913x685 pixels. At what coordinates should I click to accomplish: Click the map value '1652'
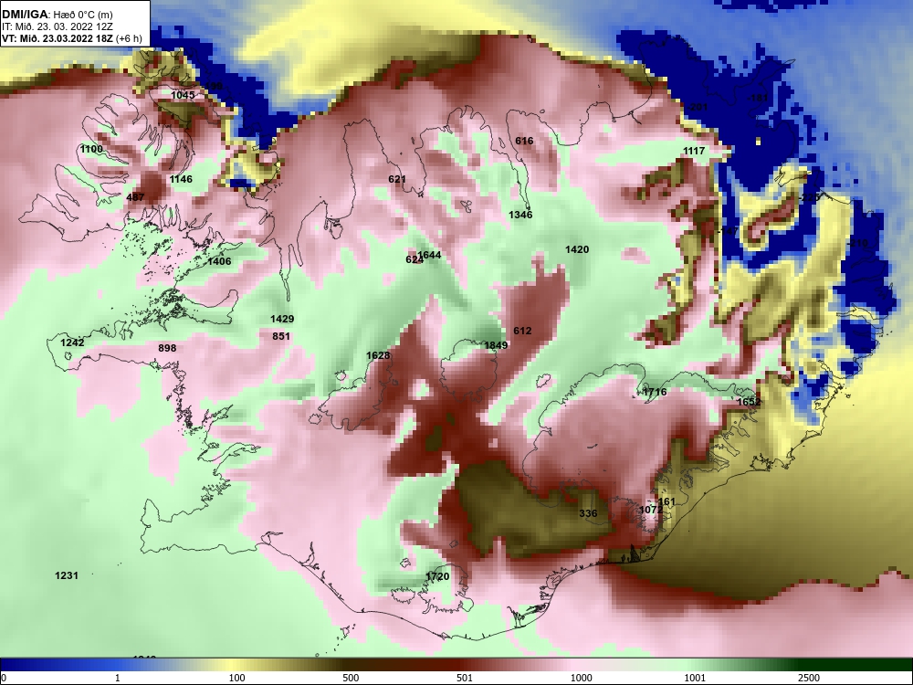[x=749, y=402]
